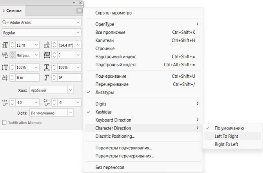Collapse the panel with double-arrow icon
The image size is (263, 173).
coord(74,3)
